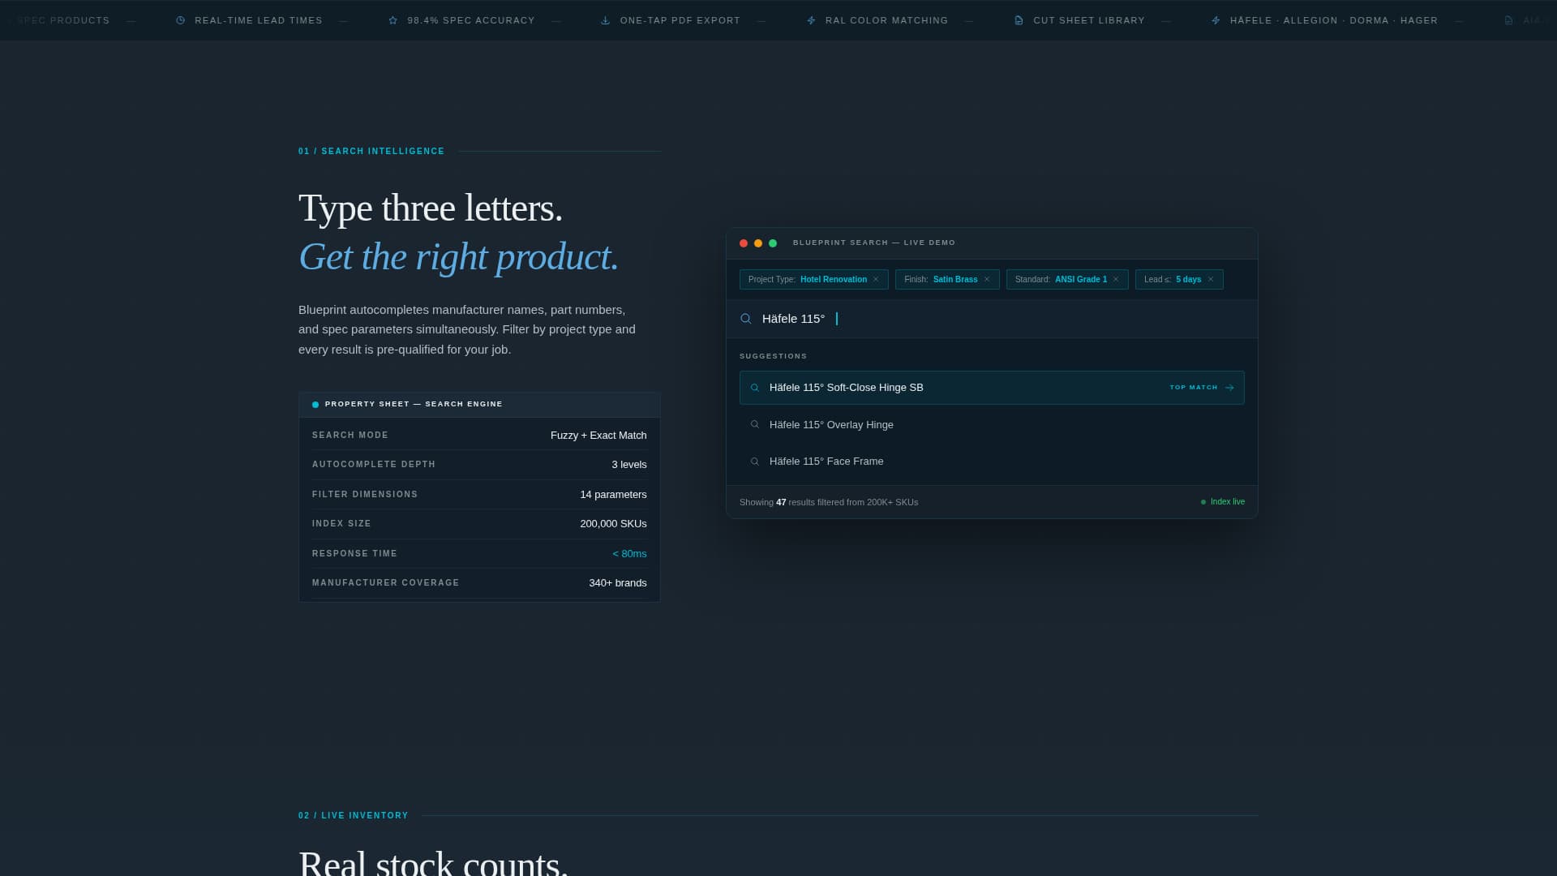Click the magnifier icon in the search field
This screenshot has width=1557, height=876.
pos(746,319)
